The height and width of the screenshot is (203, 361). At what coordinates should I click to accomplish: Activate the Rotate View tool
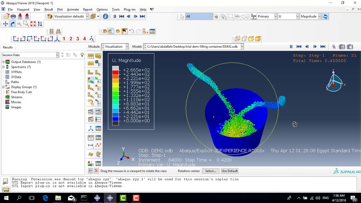[x=12, y=24]
